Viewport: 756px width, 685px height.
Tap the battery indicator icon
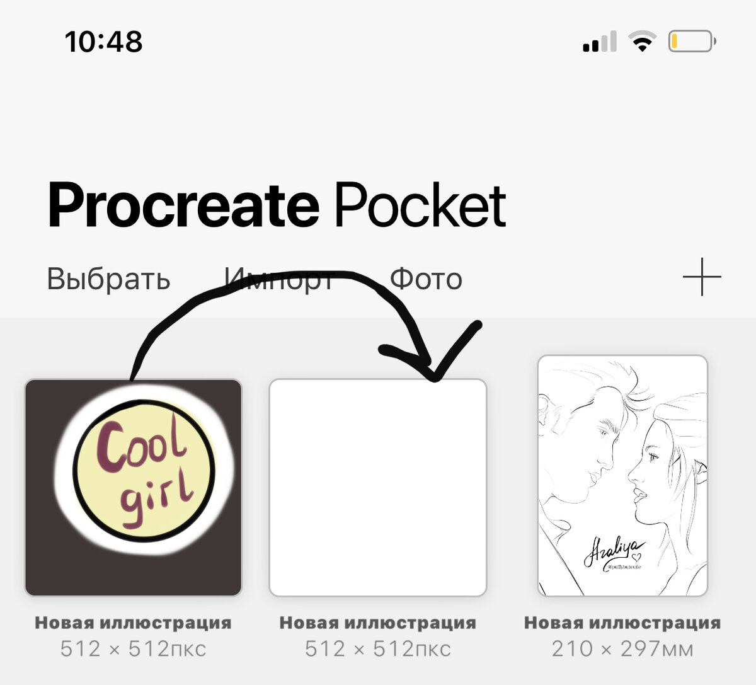click(692, 42)
